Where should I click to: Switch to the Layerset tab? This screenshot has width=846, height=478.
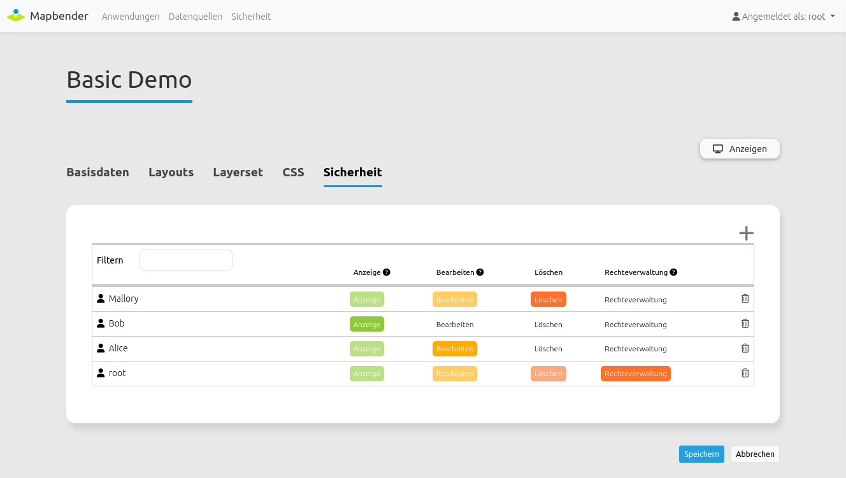[x=238, y=172]
